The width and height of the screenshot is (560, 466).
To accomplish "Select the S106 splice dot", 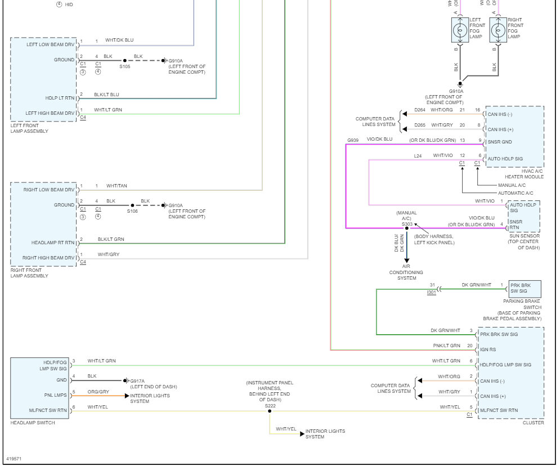I will [132, 205].
